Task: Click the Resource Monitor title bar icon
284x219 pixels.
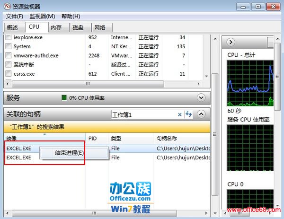Action: click(x=7, y=7)
